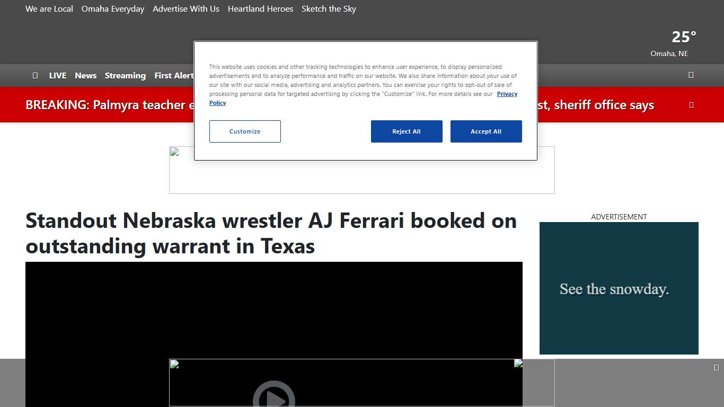
Task: Visit the Heartland Heroes page
Action: click(260, 8)
